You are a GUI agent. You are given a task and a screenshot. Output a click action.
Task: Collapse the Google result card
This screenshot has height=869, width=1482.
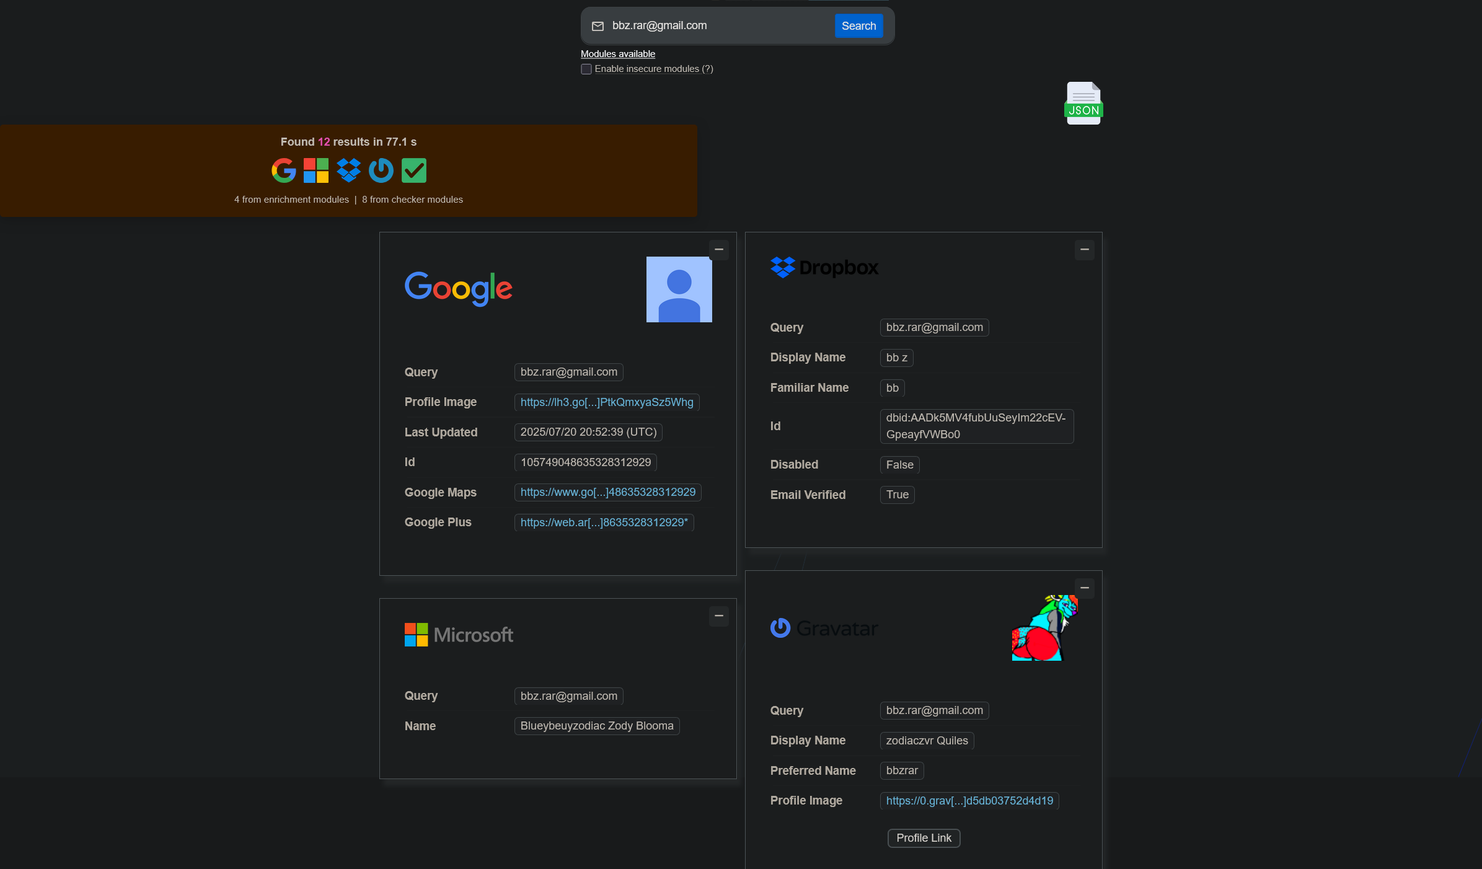click(719, 250)
